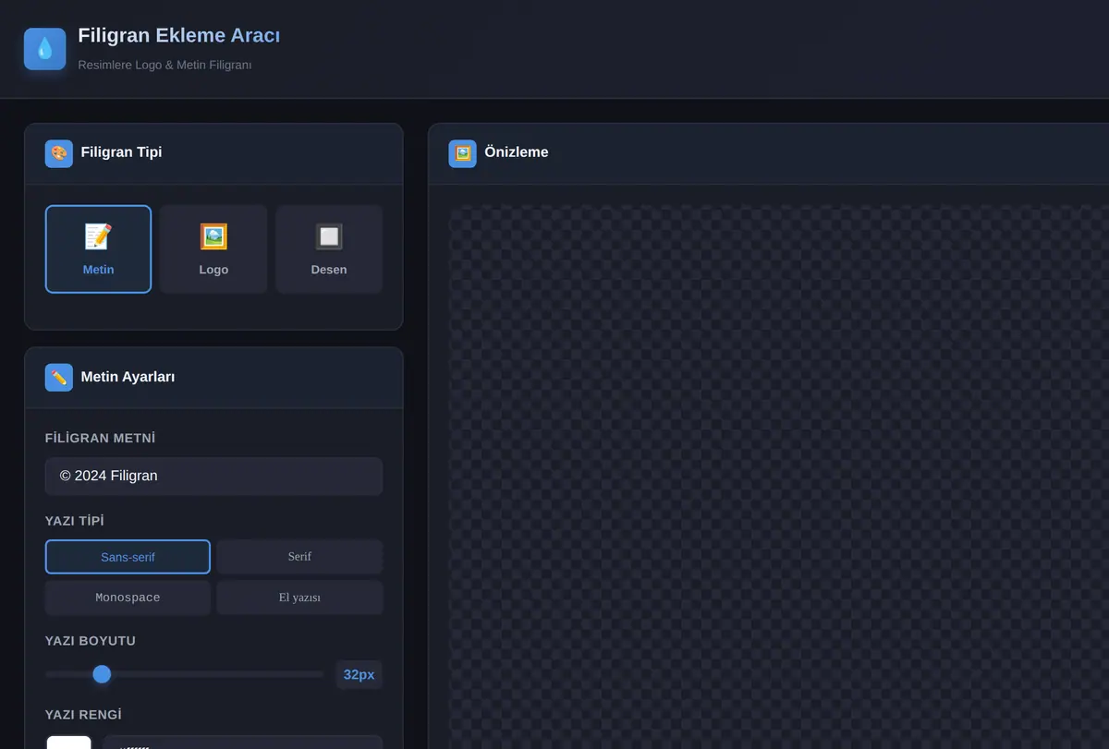Pick the Sans-serif font option
Screen dimensions: 1109x749
(128, 557)
